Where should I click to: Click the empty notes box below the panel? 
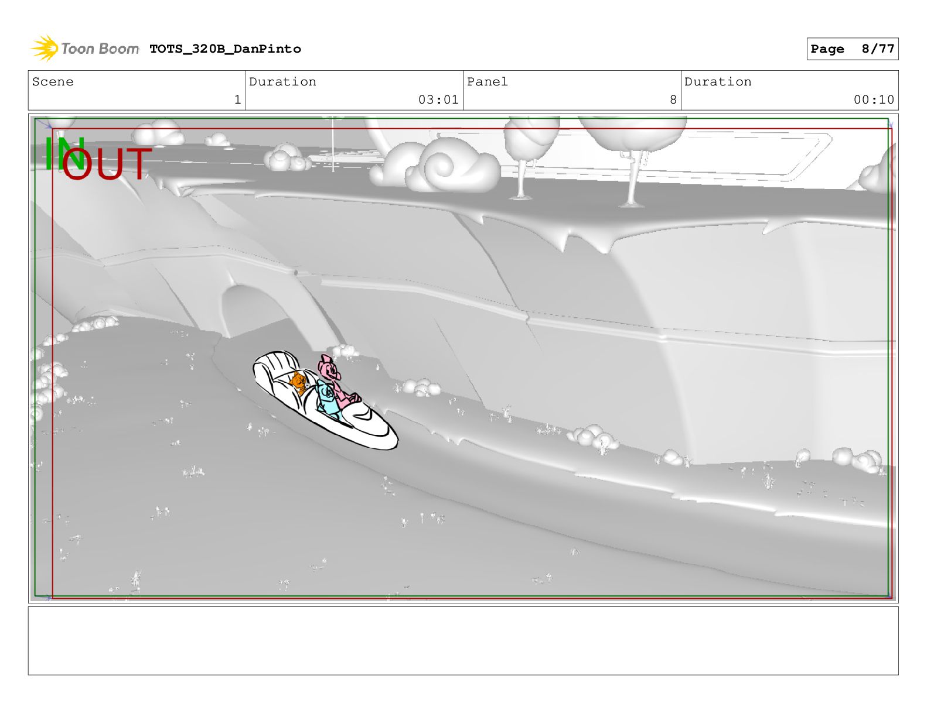pos(463,641)
